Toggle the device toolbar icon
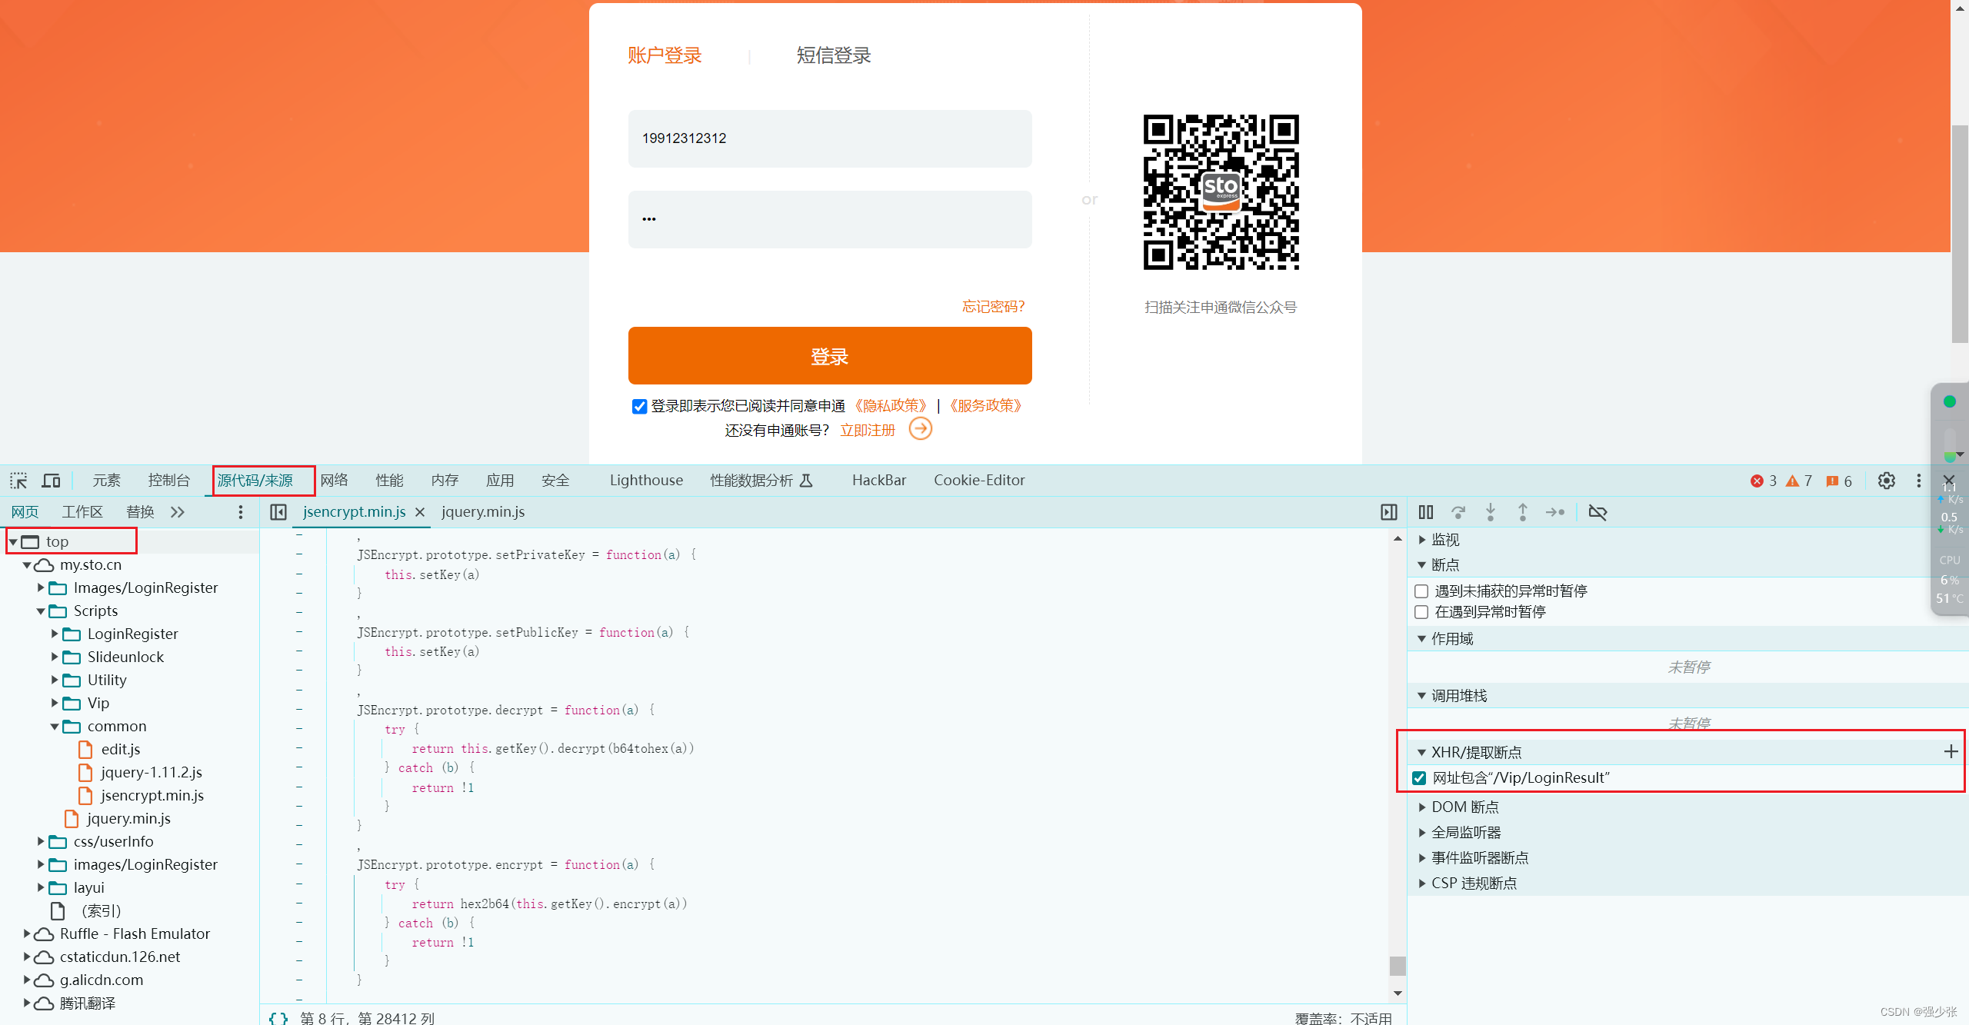The width and height of the screenshot is (1969, 1025). tap(51, 481)
